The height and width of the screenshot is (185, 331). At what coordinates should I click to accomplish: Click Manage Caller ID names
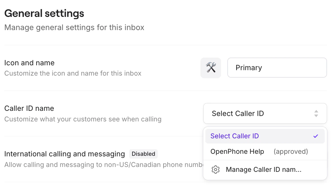pos(263,170)
